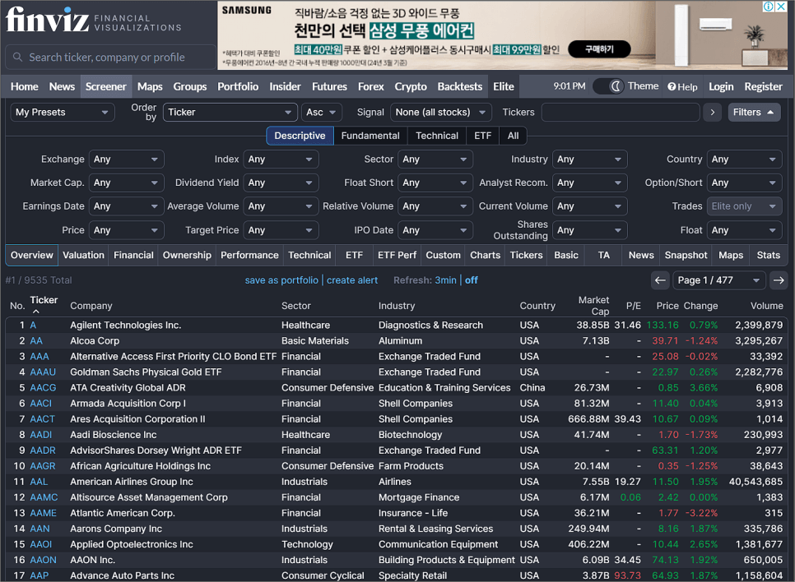Click American Airlines volume 40,543,685

tap(755, 482)
